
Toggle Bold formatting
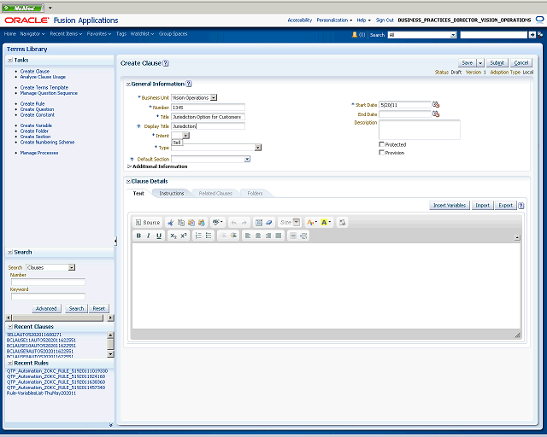pos(138,236)
